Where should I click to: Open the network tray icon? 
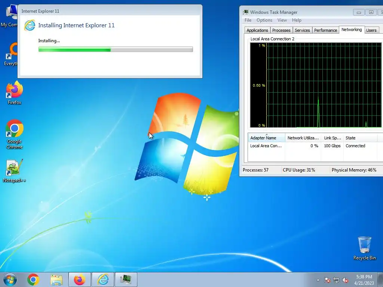pyautogui.click(x=336, y=280)
